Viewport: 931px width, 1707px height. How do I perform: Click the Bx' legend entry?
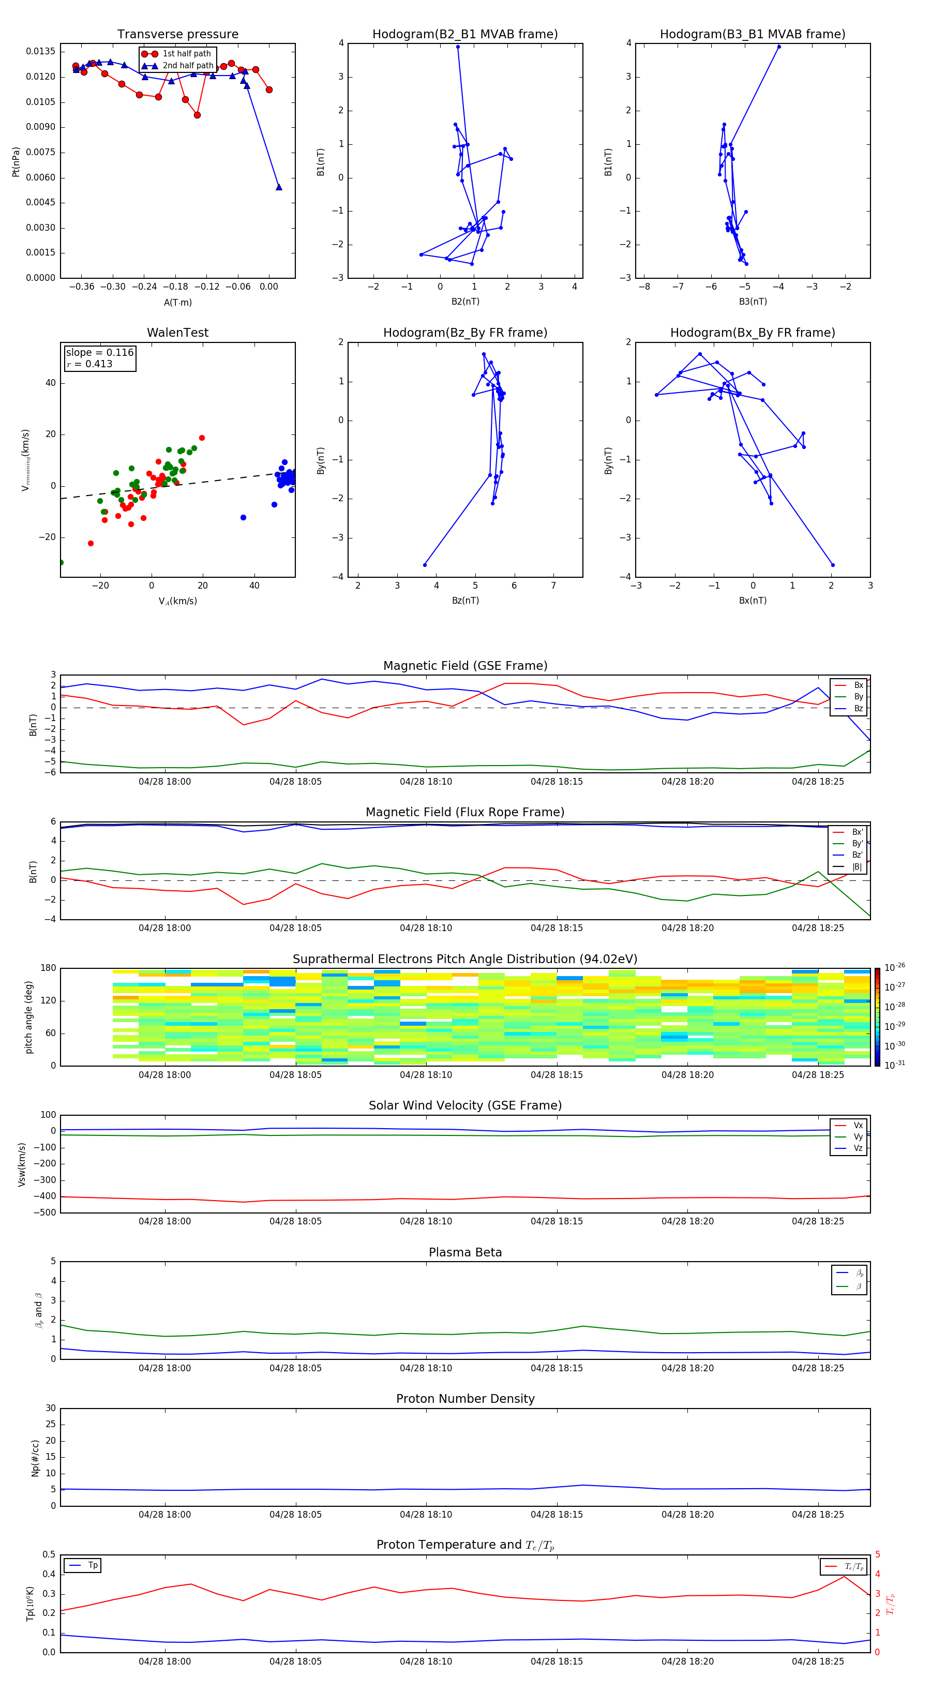[x=848, y=832]
